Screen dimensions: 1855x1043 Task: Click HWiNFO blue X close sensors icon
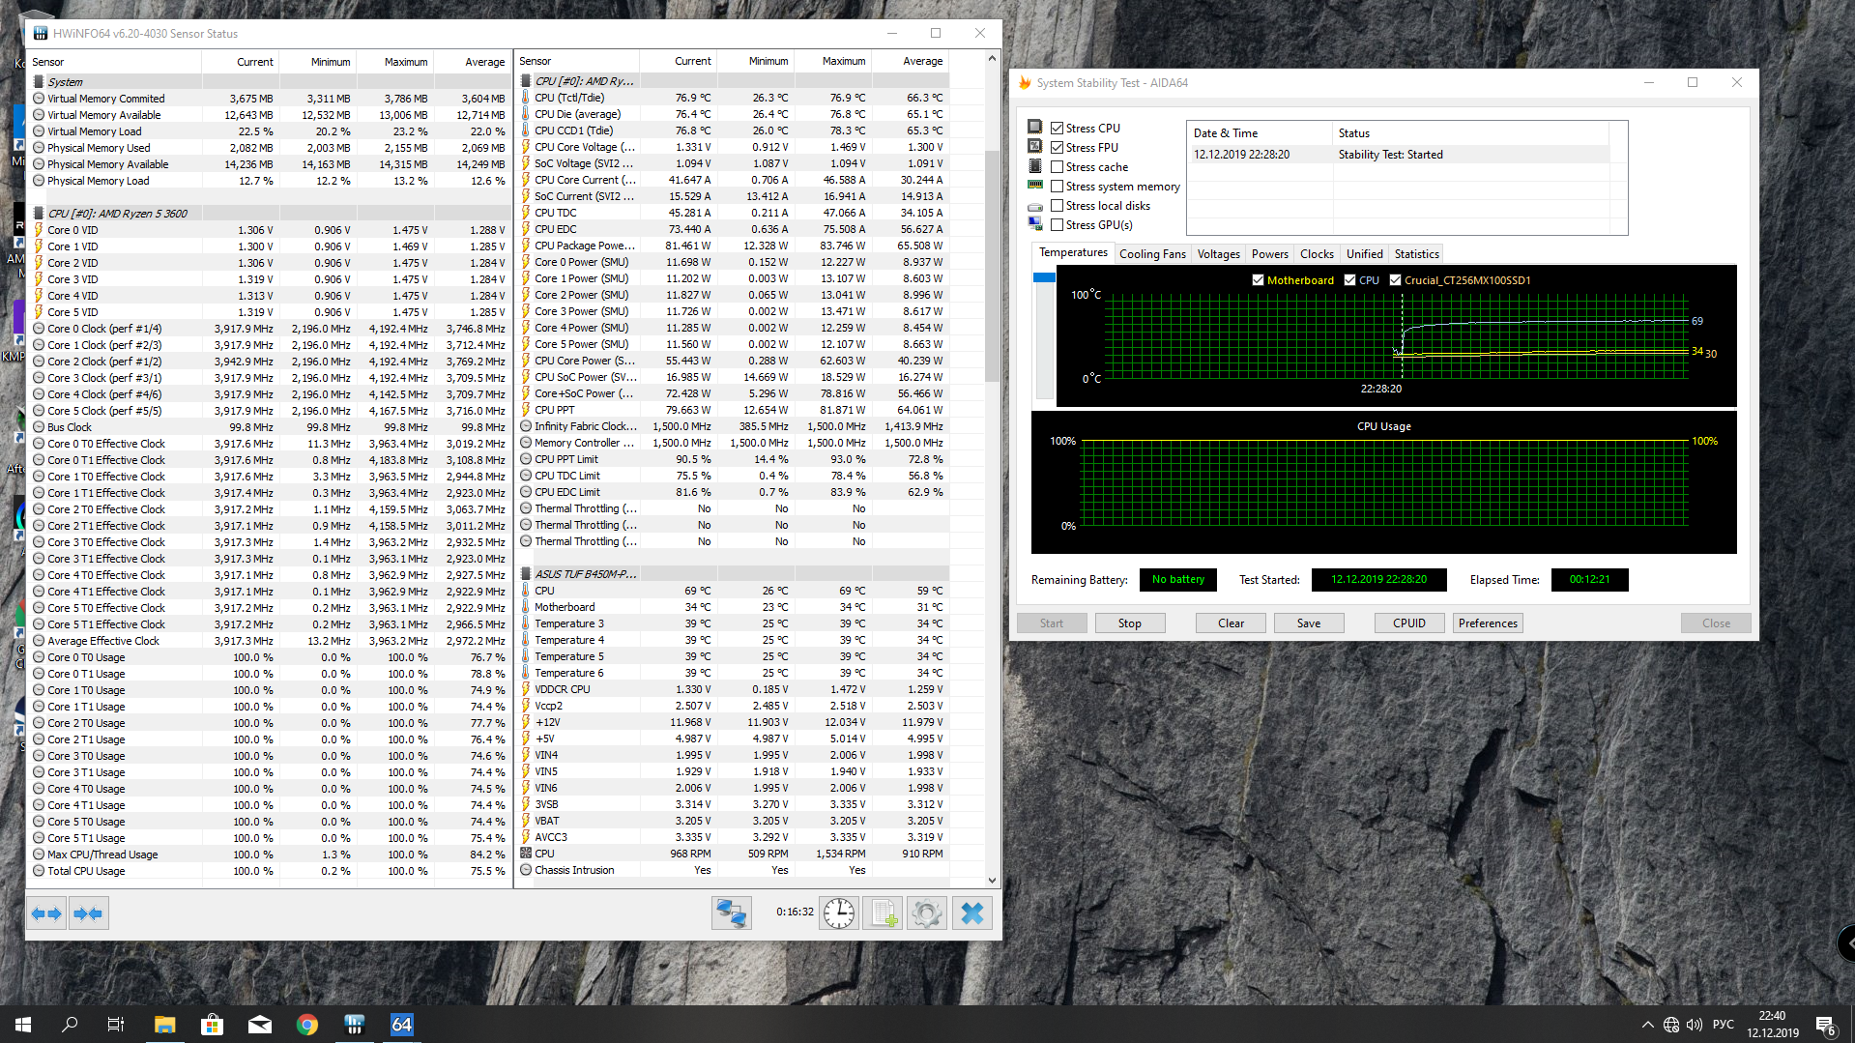coord(972,913)
